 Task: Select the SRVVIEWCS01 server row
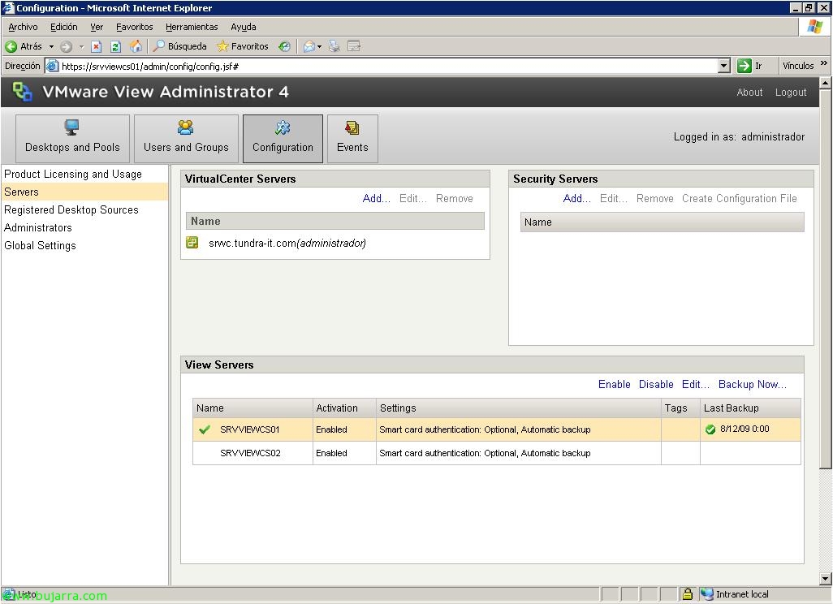(496, 429)
